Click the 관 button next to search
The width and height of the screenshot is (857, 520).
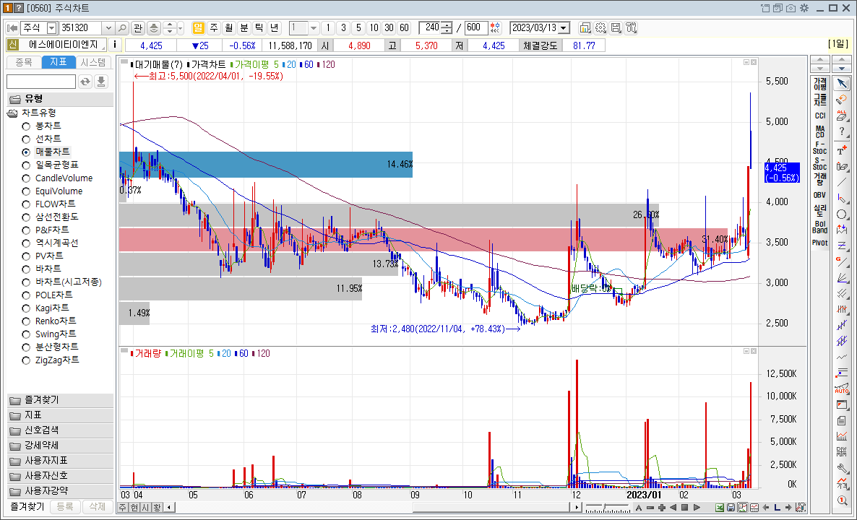138,28
